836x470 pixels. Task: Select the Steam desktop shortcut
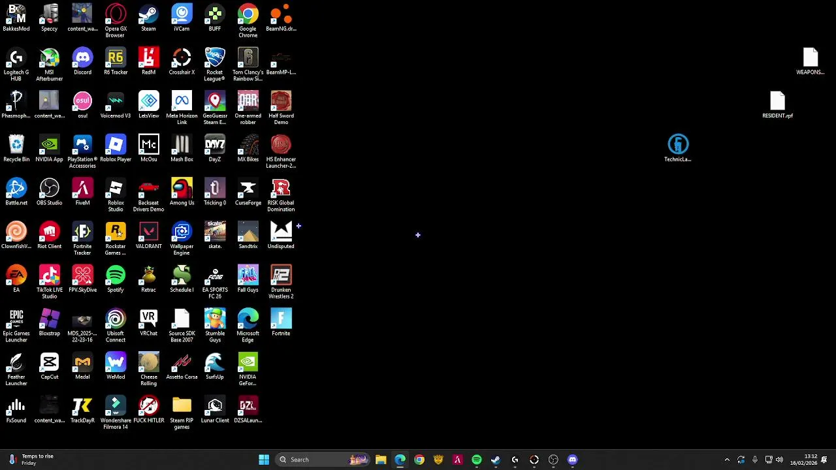(149, 18)
